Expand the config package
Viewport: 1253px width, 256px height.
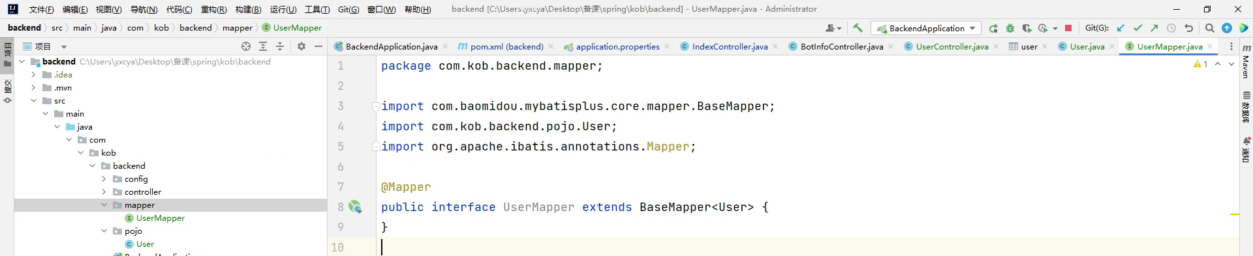[x=104, y=178]
